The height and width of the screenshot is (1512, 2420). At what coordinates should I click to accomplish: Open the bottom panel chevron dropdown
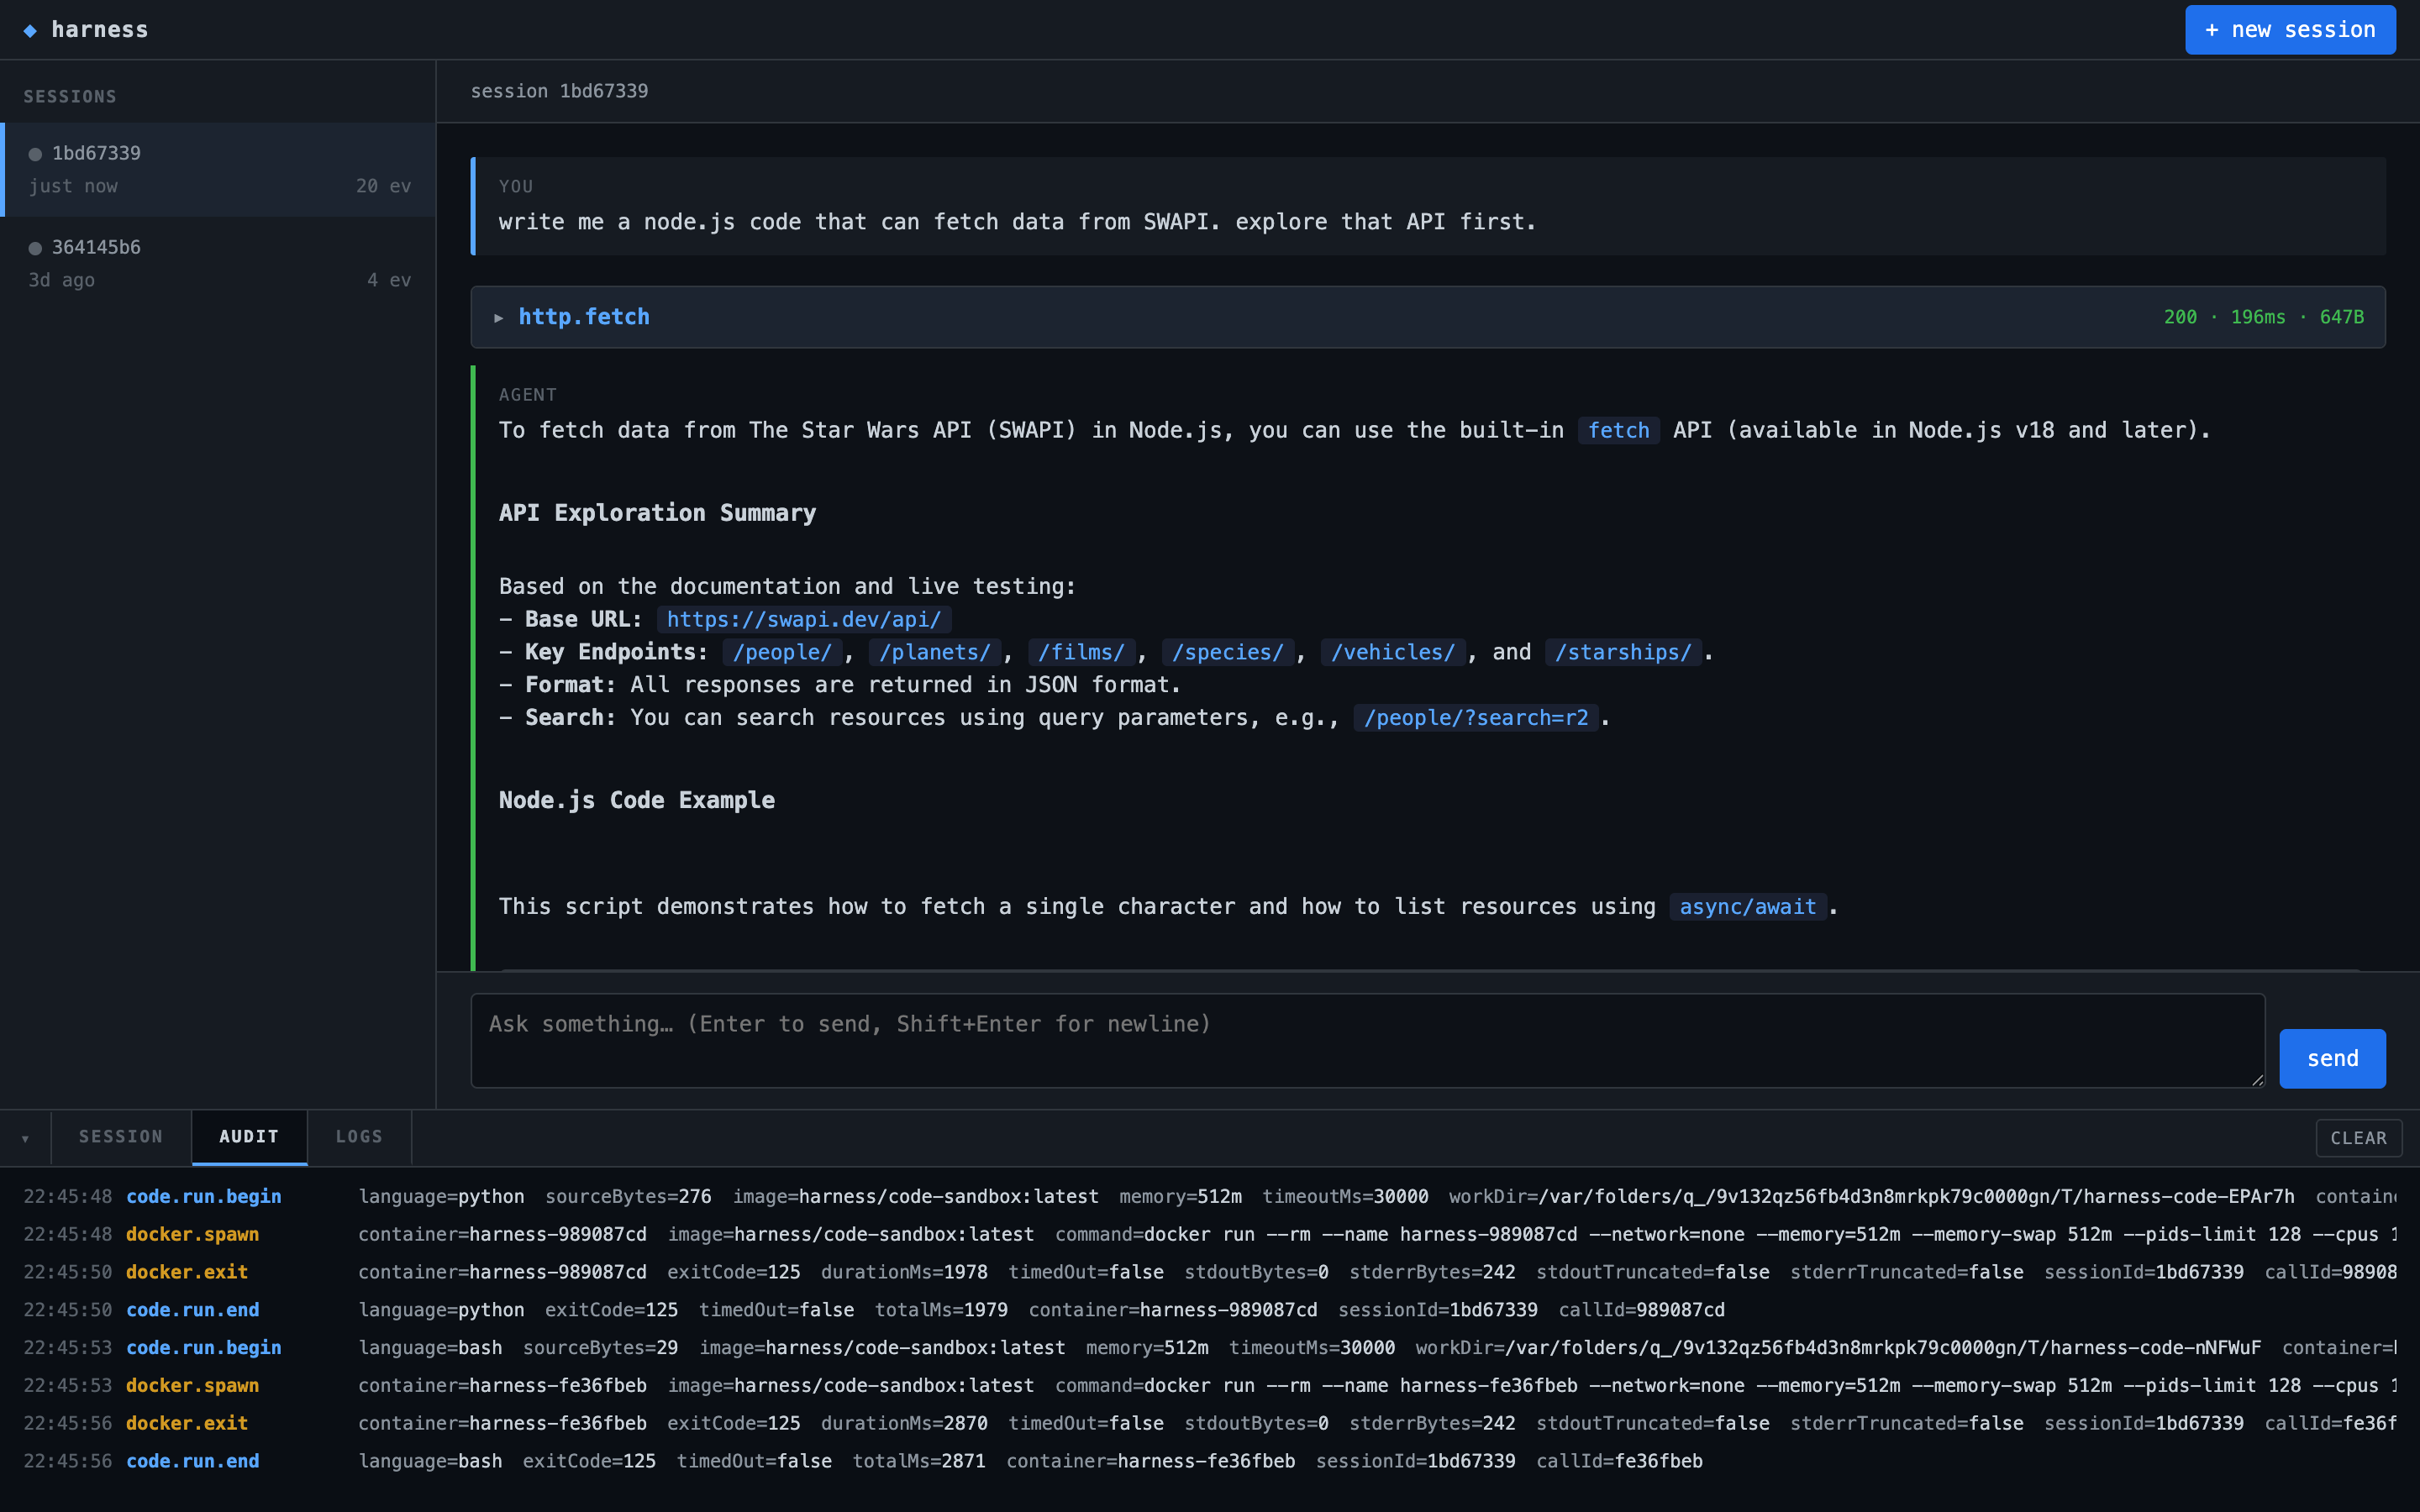pos(25,1137)
